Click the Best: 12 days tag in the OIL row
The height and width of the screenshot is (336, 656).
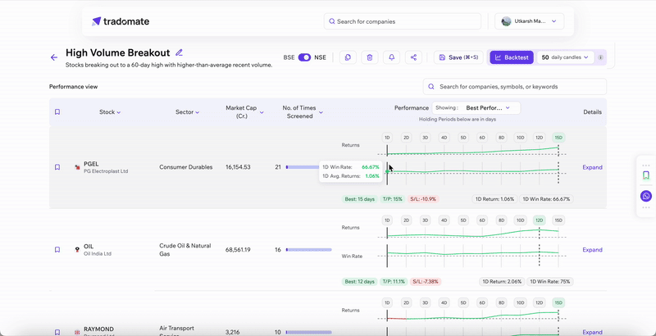coord(360,282)
